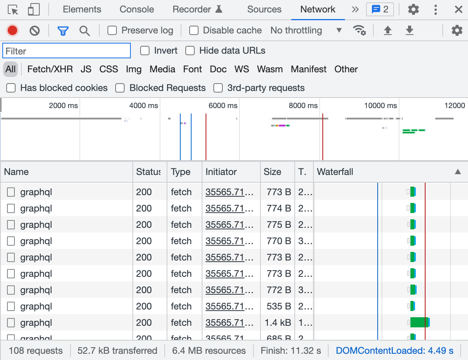Screen dimensions: 468x360
Task: Check 3rd-party requests
Action: pos(218,88)
